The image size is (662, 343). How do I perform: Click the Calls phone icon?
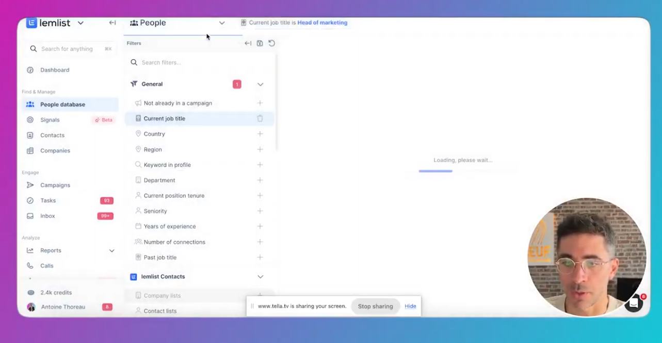click(30, 266)
